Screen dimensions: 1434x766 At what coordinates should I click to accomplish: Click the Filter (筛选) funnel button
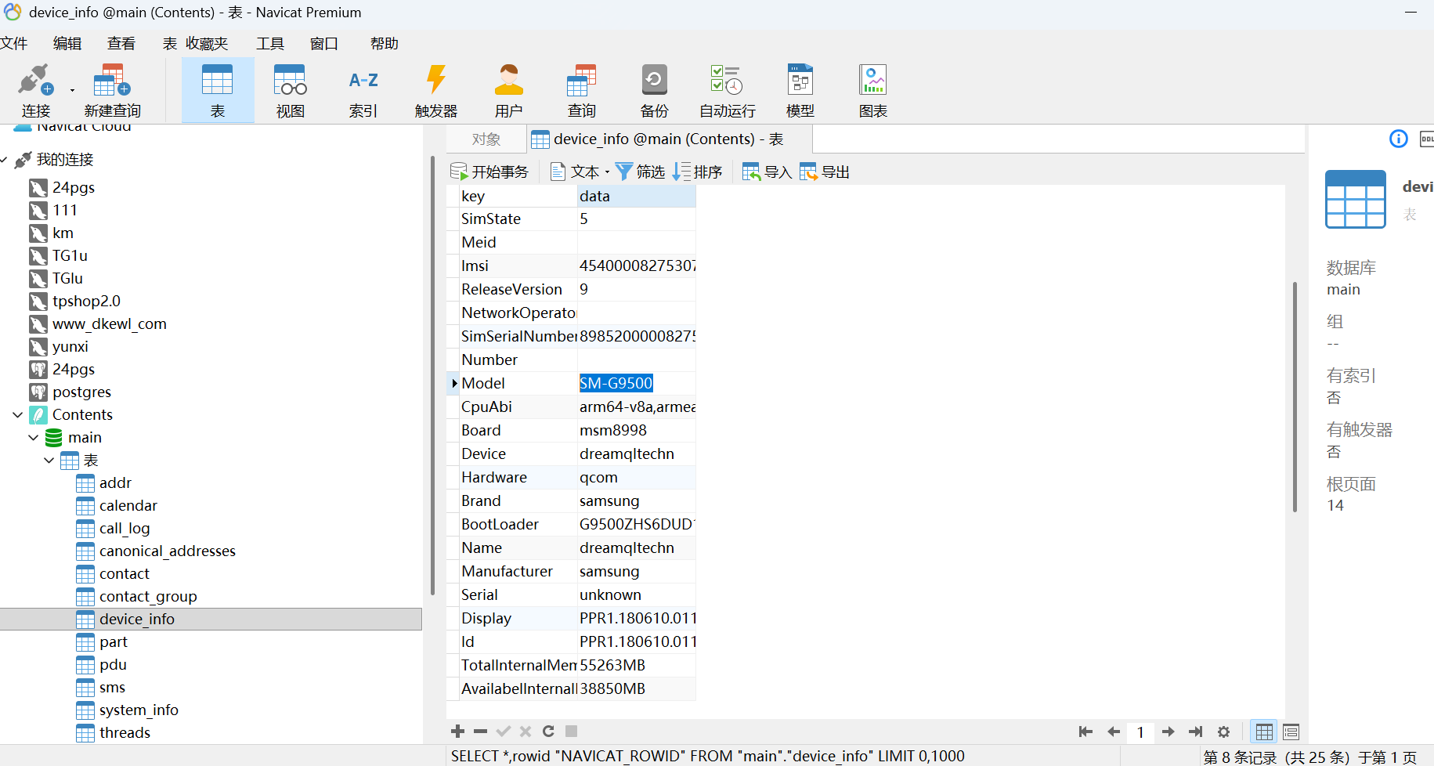[641, 172]
